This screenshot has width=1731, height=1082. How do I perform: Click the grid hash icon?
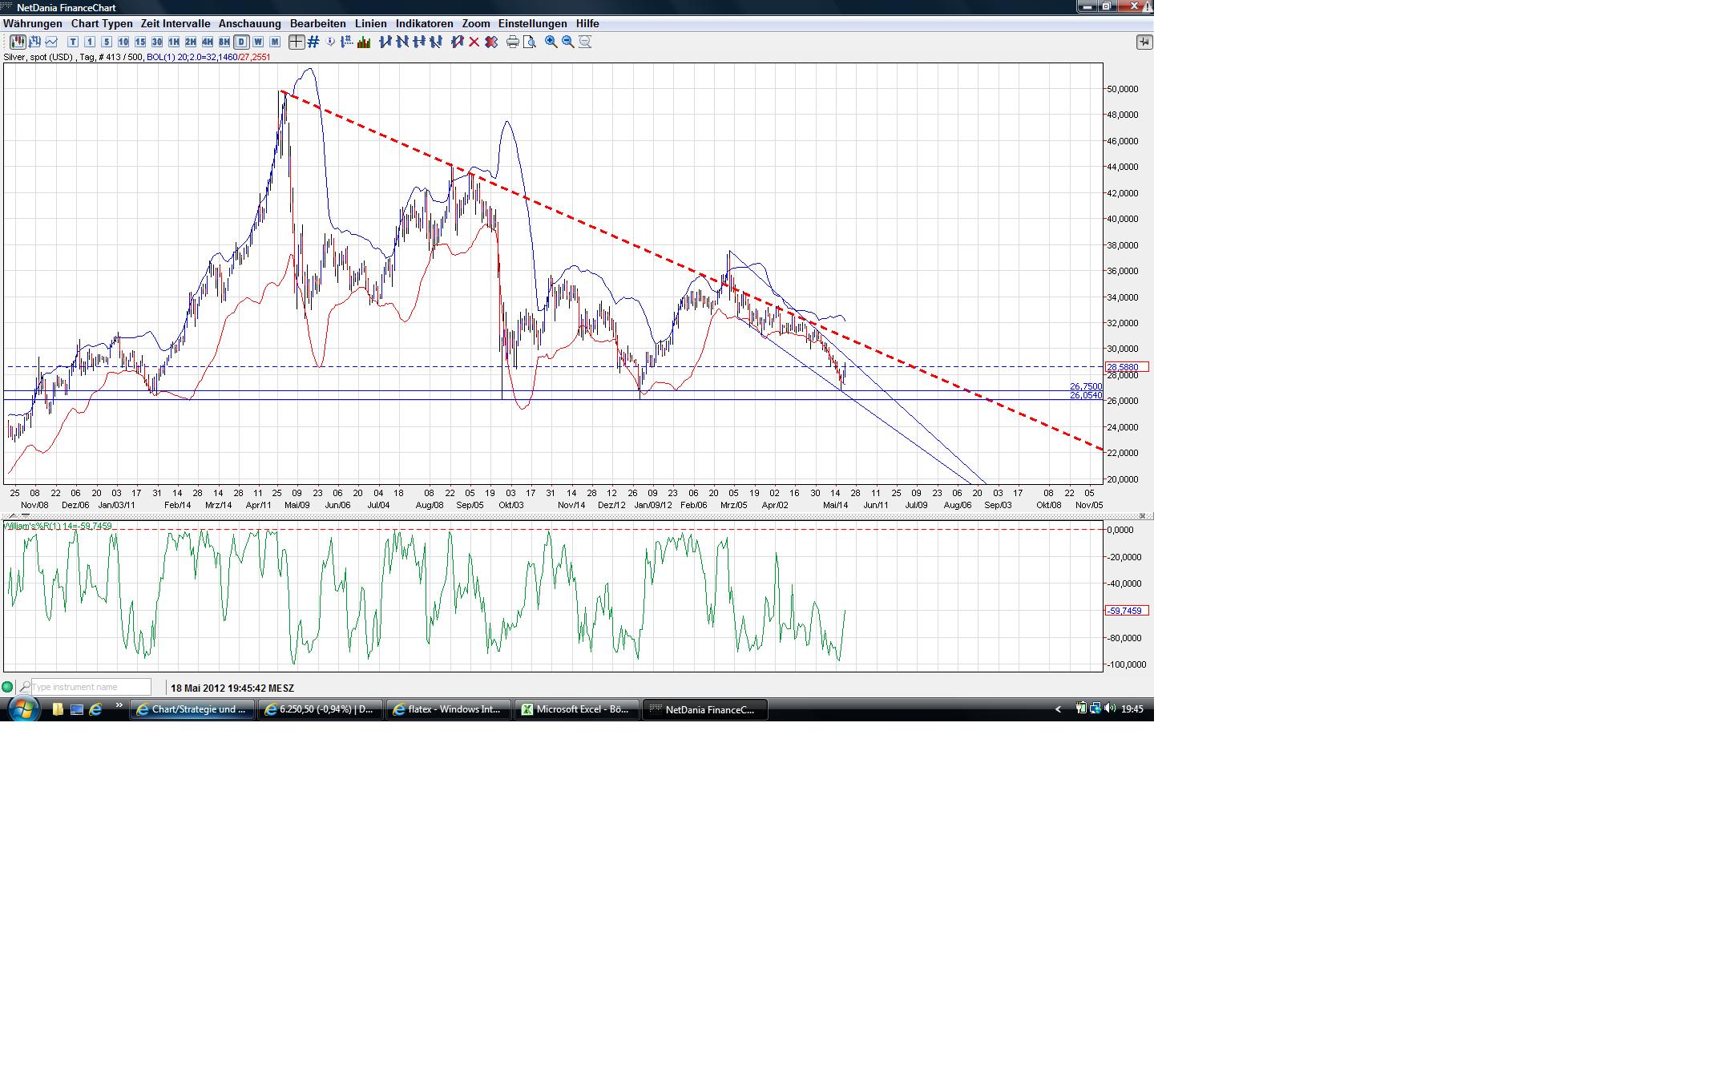(x=313, y=42)
